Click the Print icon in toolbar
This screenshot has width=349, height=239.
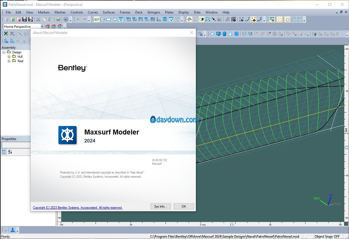pyautogui.click(x=58, y=19)
